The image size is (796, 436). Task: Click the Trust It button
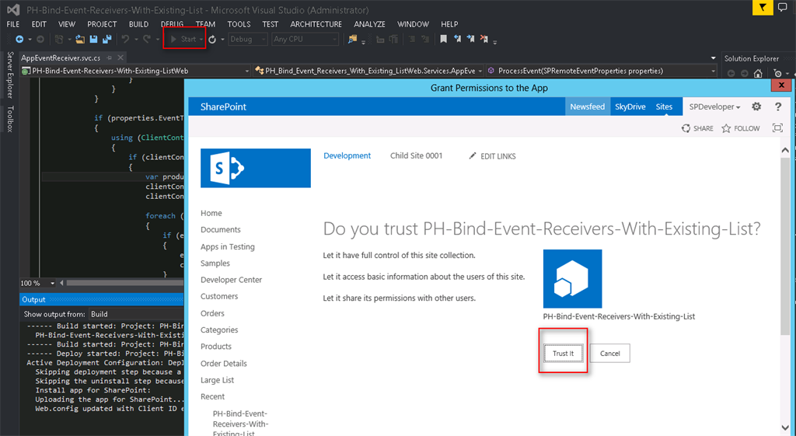tap(563, 354)
